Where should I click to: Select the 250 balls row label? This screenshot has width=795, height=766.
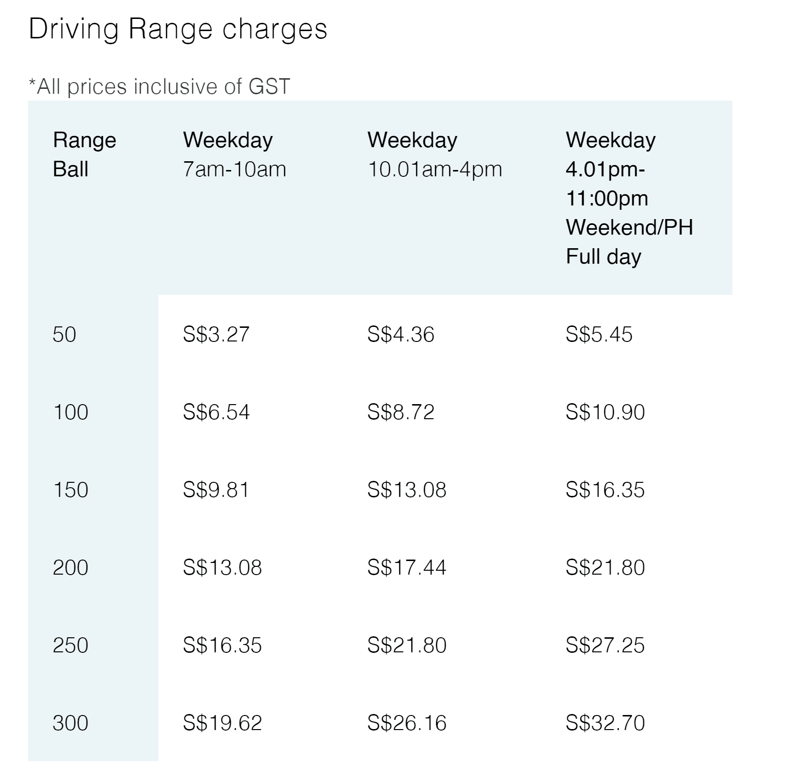point(70,645)
